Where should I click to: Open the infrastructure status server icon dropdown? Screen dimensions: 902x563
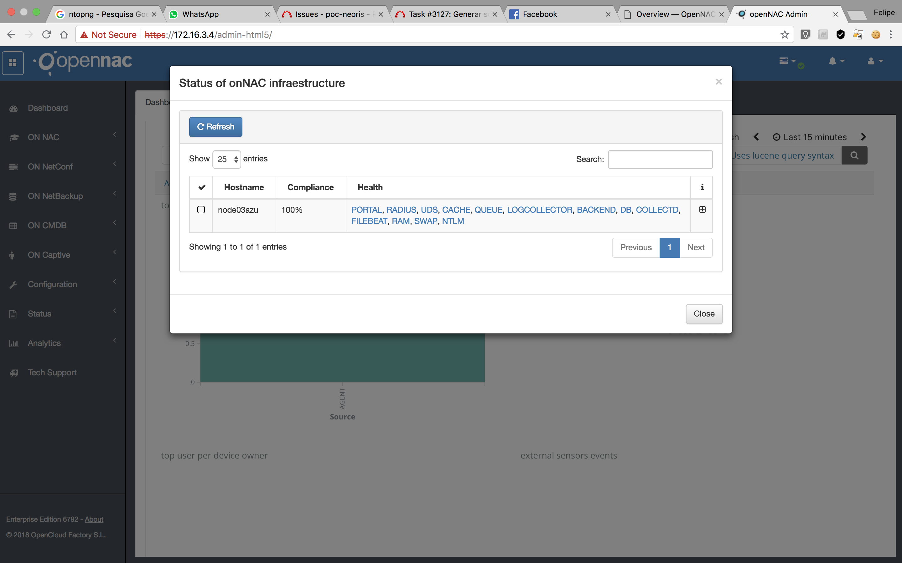788,61
